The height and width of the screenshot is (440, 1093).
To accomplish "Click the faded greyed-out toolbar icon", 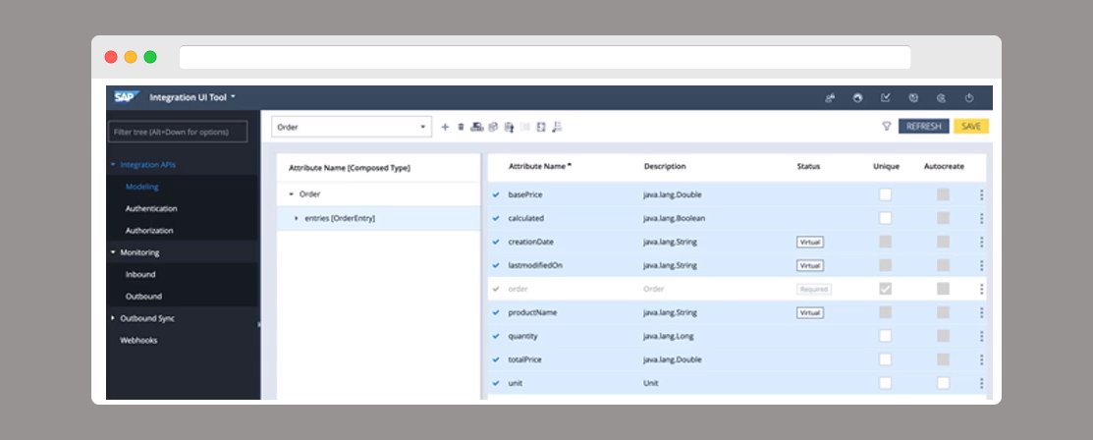I will click(x=524, y=127).
